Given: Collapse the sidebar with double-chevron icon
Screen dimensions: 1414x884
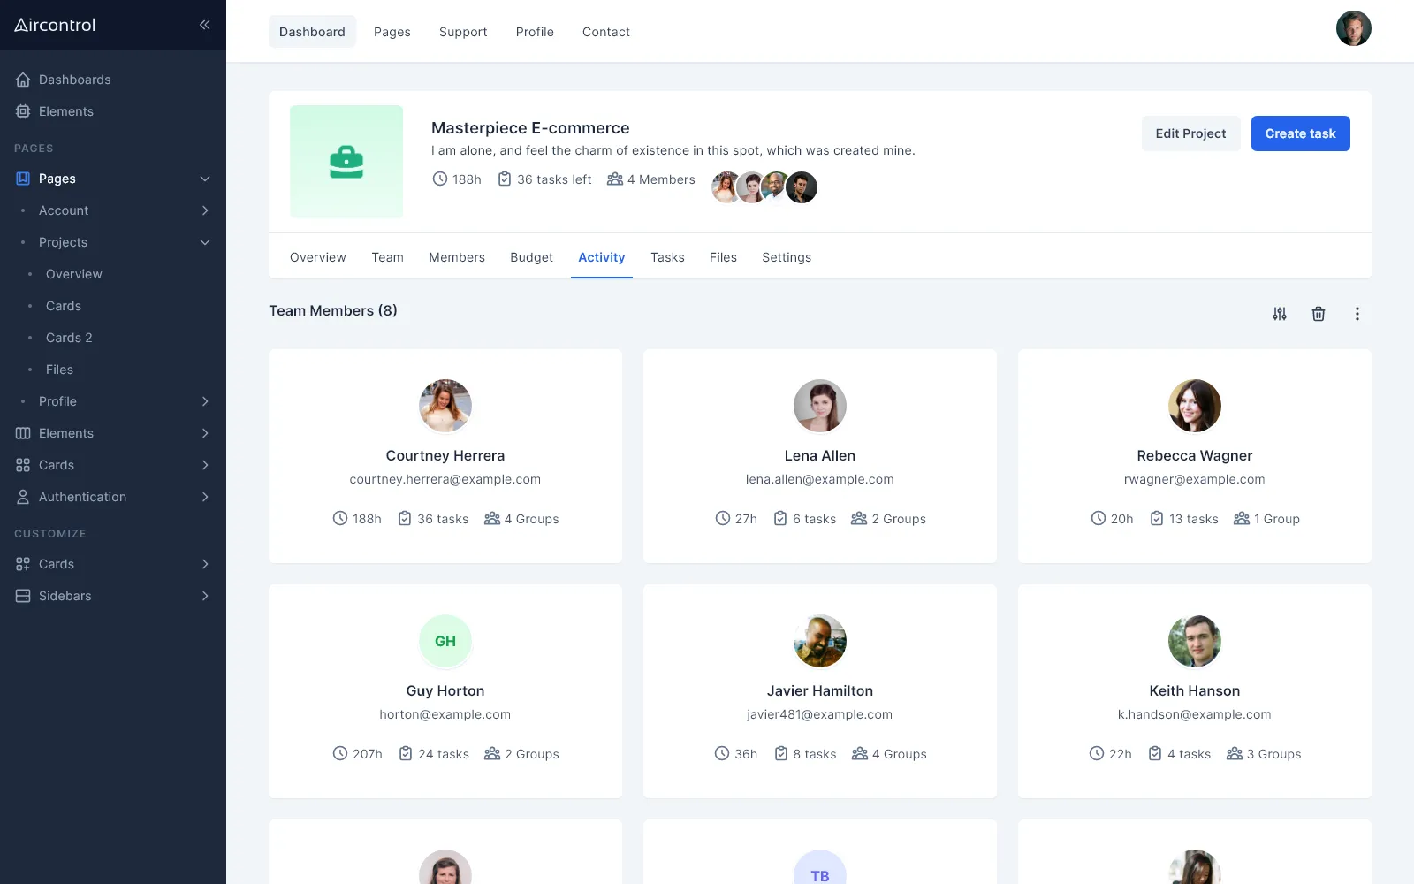Looking at the screenshot, I should point(204,25).
